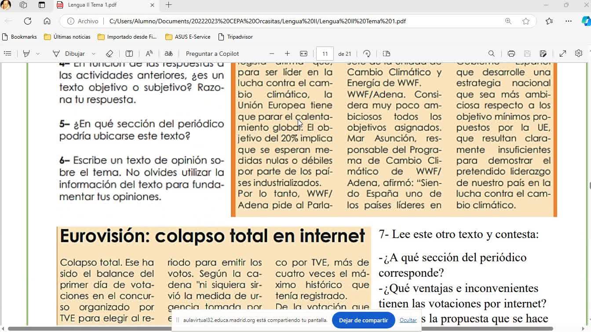Open the Copilot sidebar icon
The image size is (591, 332).
pos(586,21)
